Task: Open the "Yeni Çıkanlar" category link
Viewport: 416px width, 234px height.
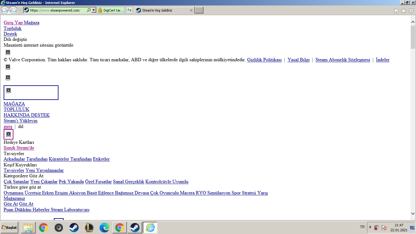Action: 44,182
